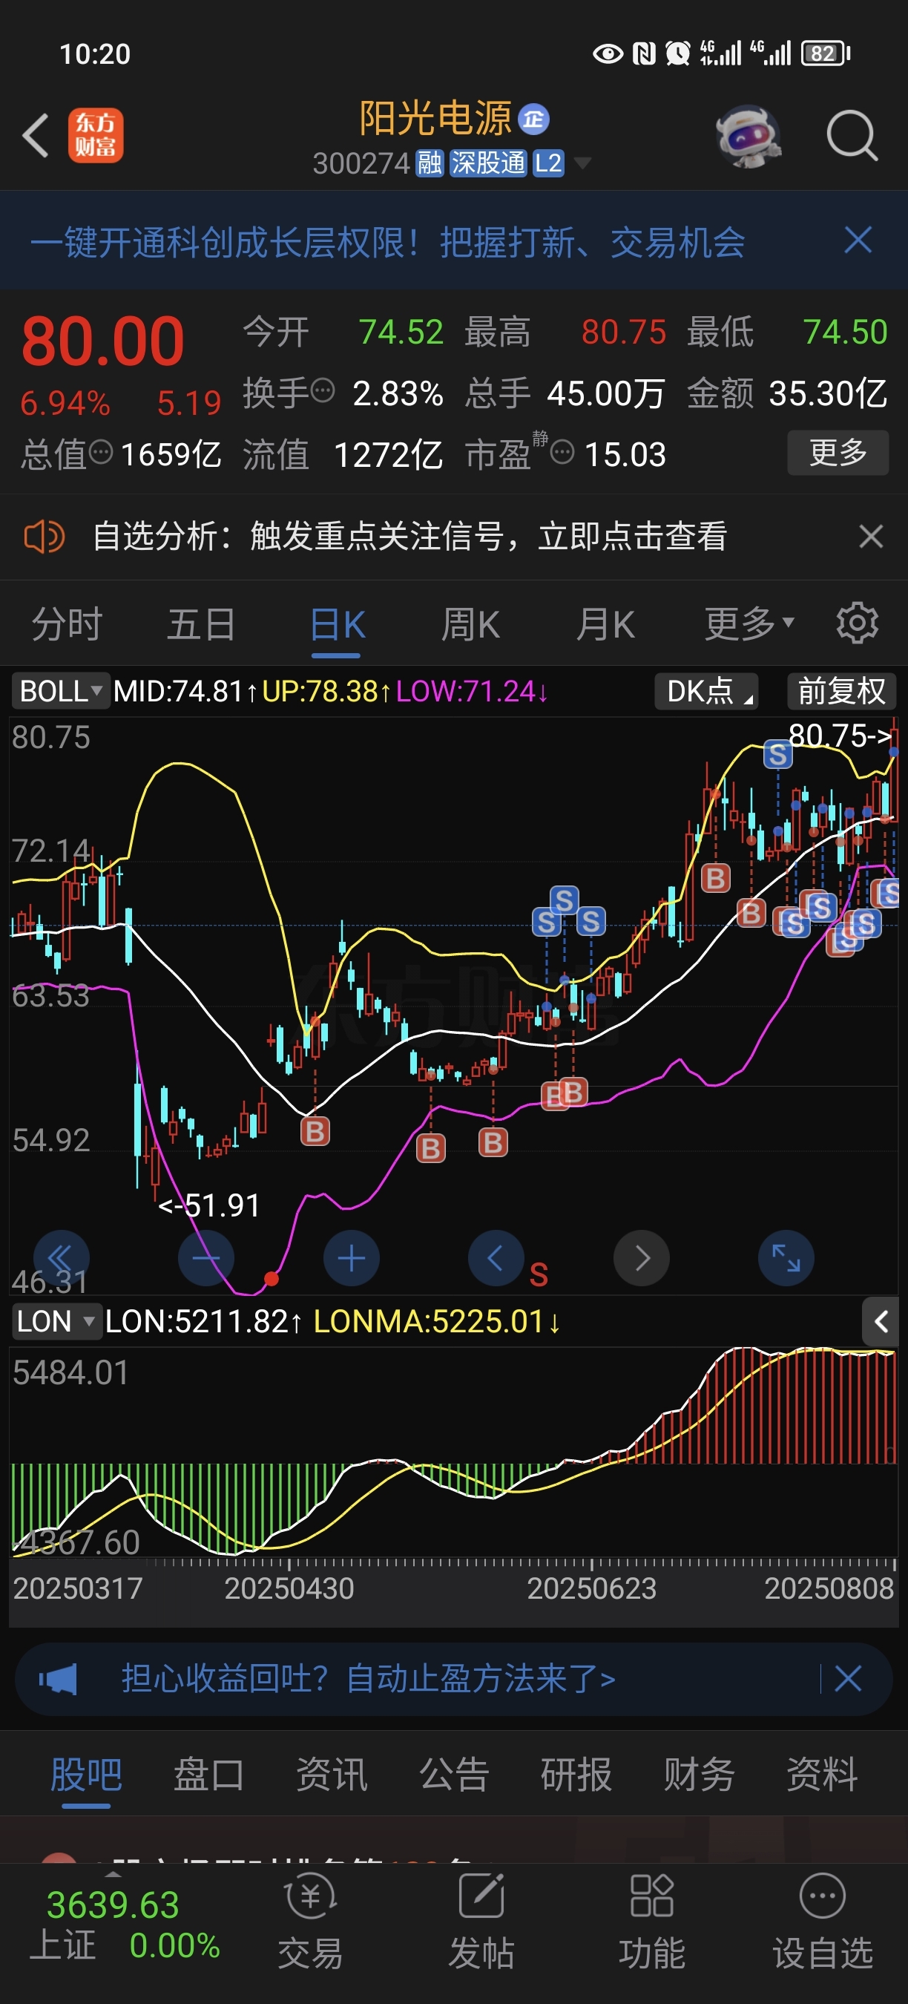Viewport: 908px width, 2004px height.
Task: Tap the blue enterprise badge beside the stock name
Action: tap(534, 119)
